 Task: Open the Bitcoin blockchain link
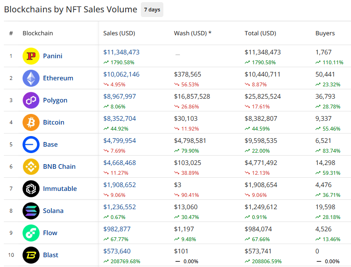tap(54, 122)
